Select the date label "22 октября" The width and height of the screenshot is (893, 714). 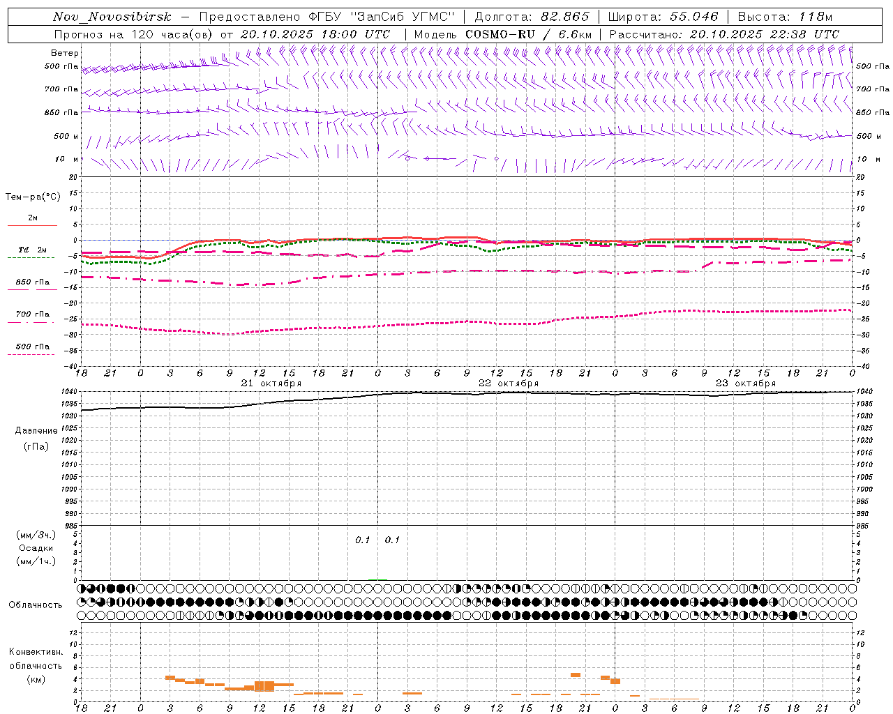(509, 383)
